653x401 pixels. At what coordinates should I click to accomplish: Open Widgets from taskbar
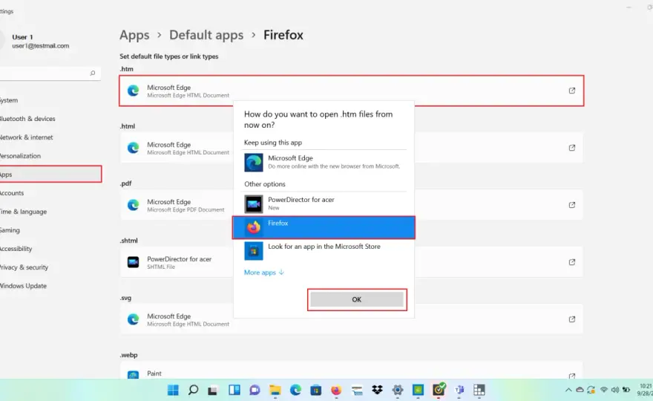click(x=234, y=390)
